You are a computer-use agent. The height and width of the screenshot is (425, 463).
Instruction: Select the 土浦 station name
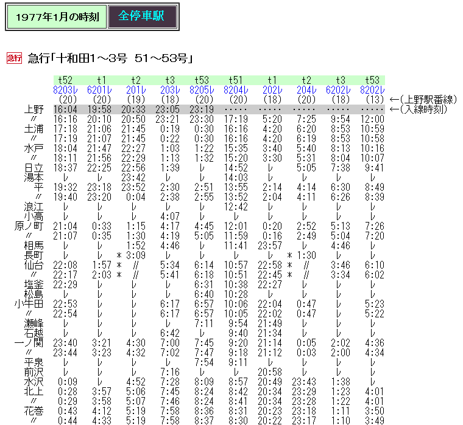34,129
